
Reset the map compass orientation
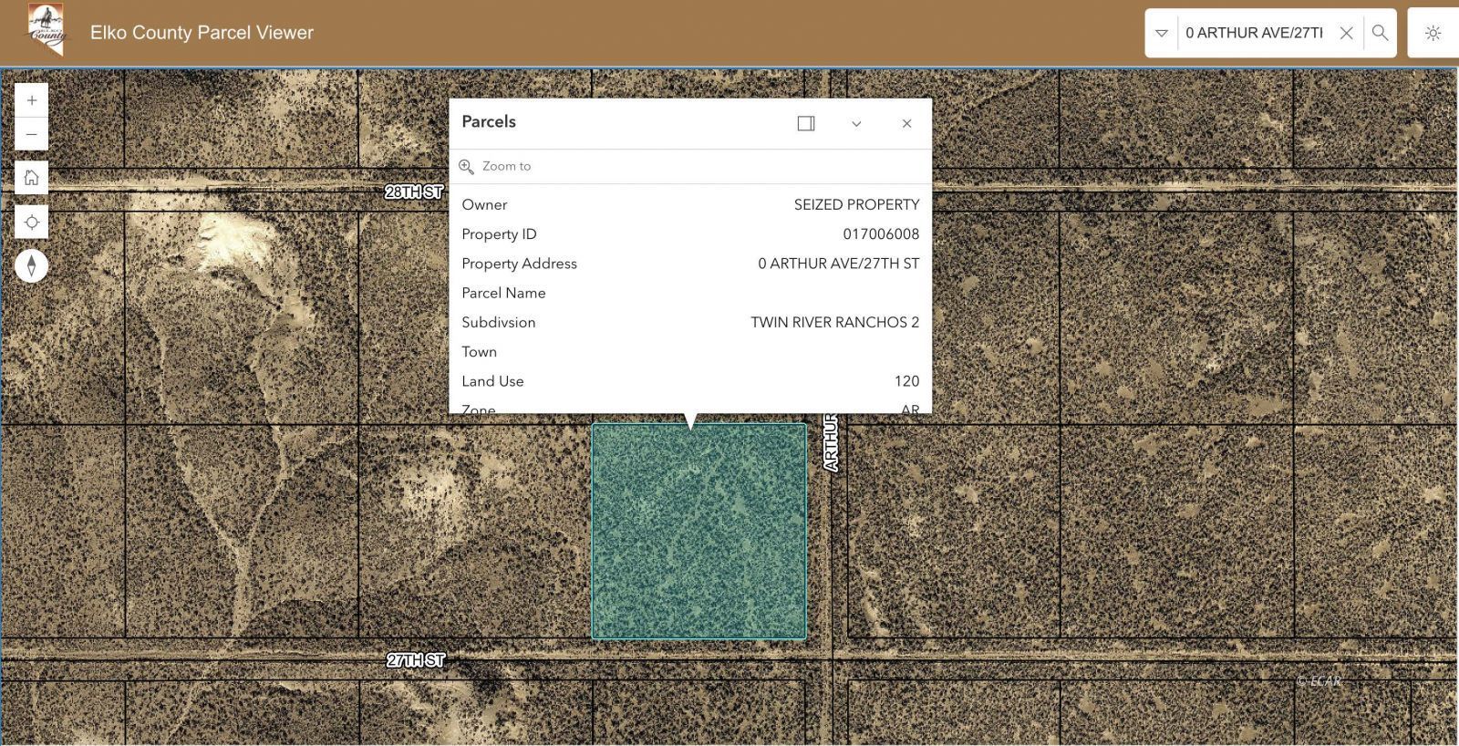pyautogui.click(x=32, y=266)
